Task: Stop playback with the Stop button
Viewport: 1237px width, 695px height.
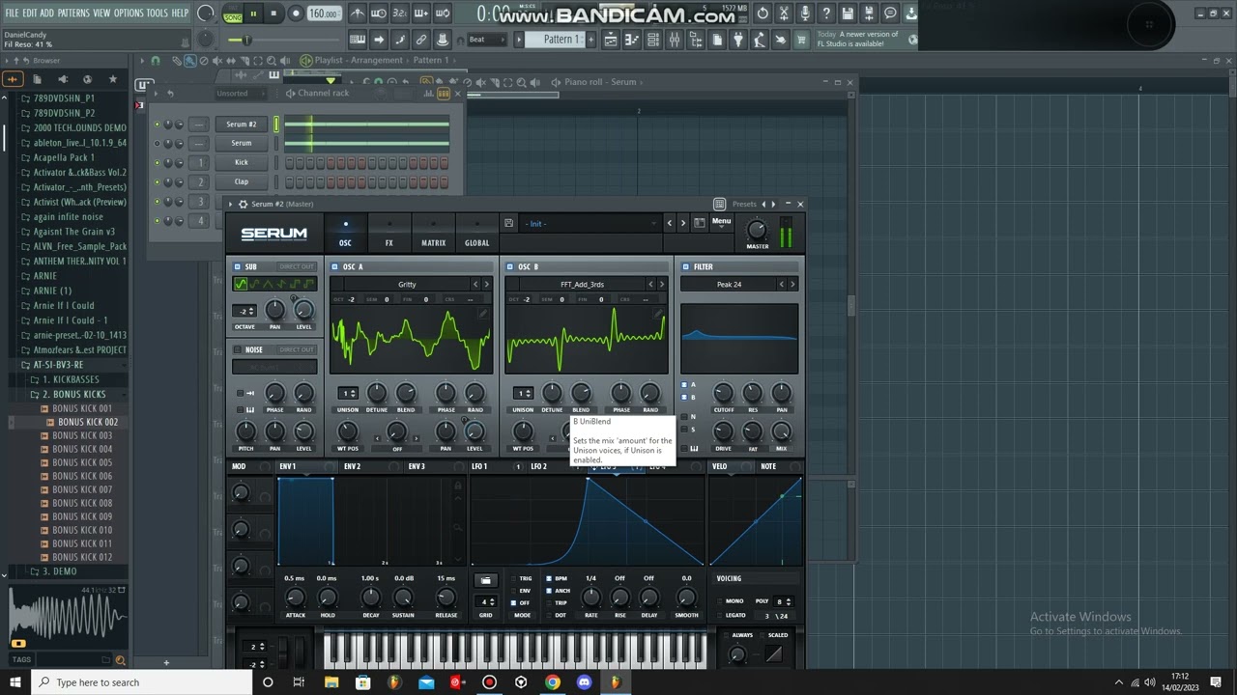Action: tap(274, 14)
